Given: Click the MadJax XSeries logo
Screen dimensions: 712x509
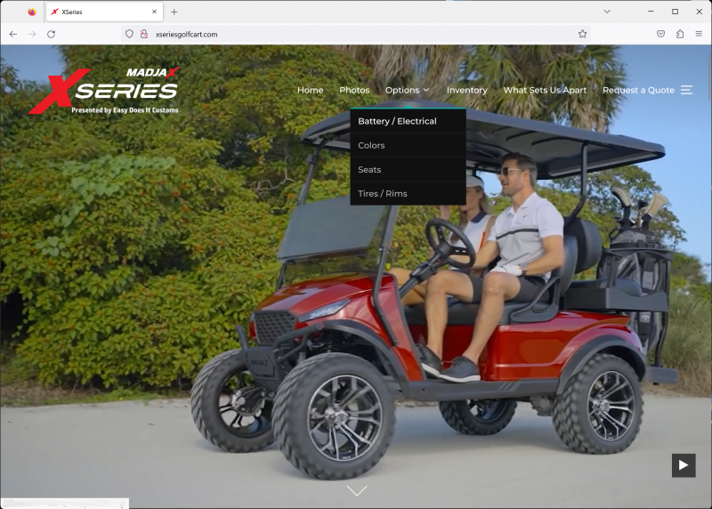Looking at the screenshot, I should point(105,90).
